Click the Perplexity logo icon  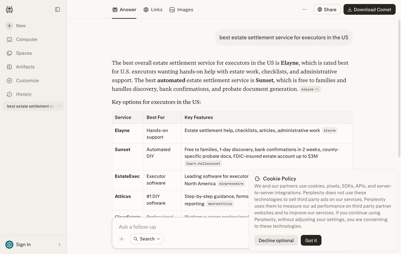click(9, 9)
